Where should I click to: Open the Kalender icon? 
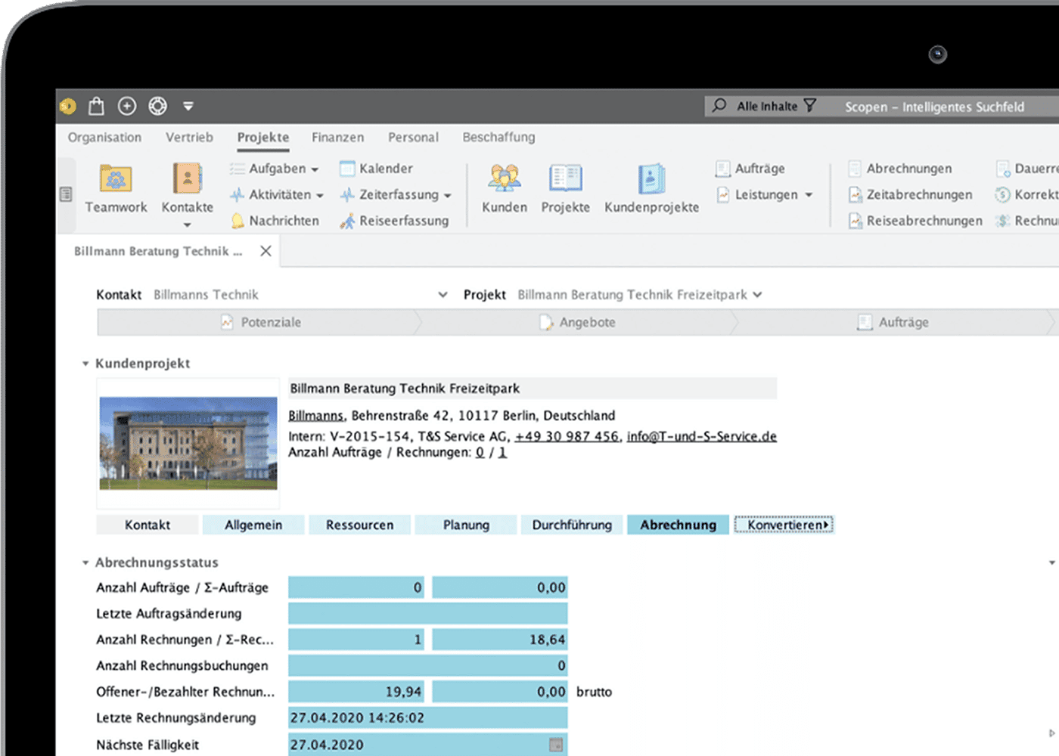click(347, 169)
